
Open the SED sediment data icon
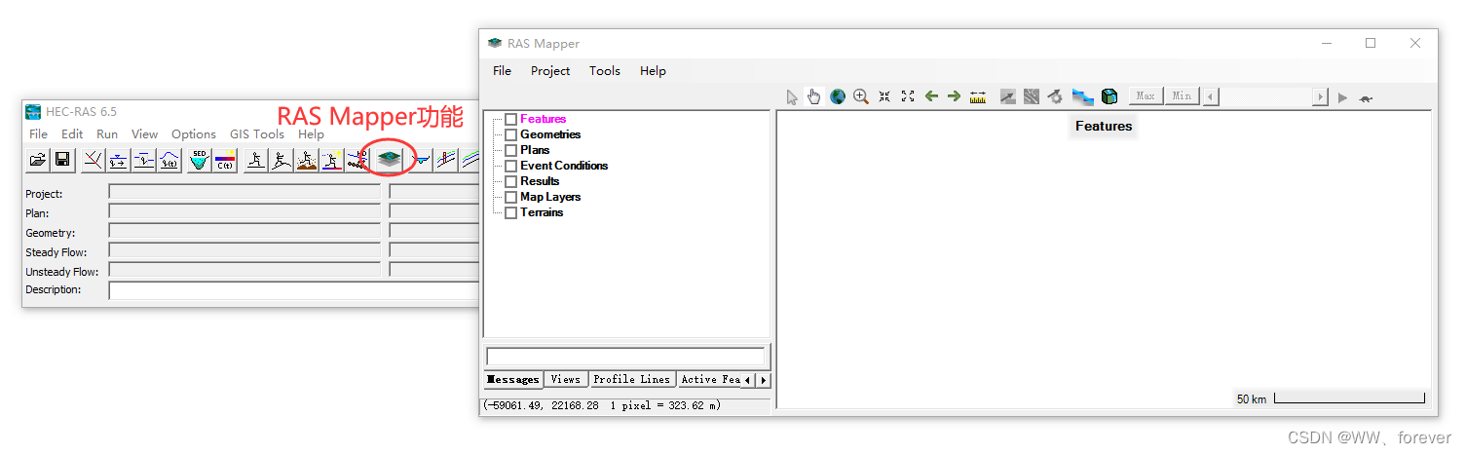point(199,160)
